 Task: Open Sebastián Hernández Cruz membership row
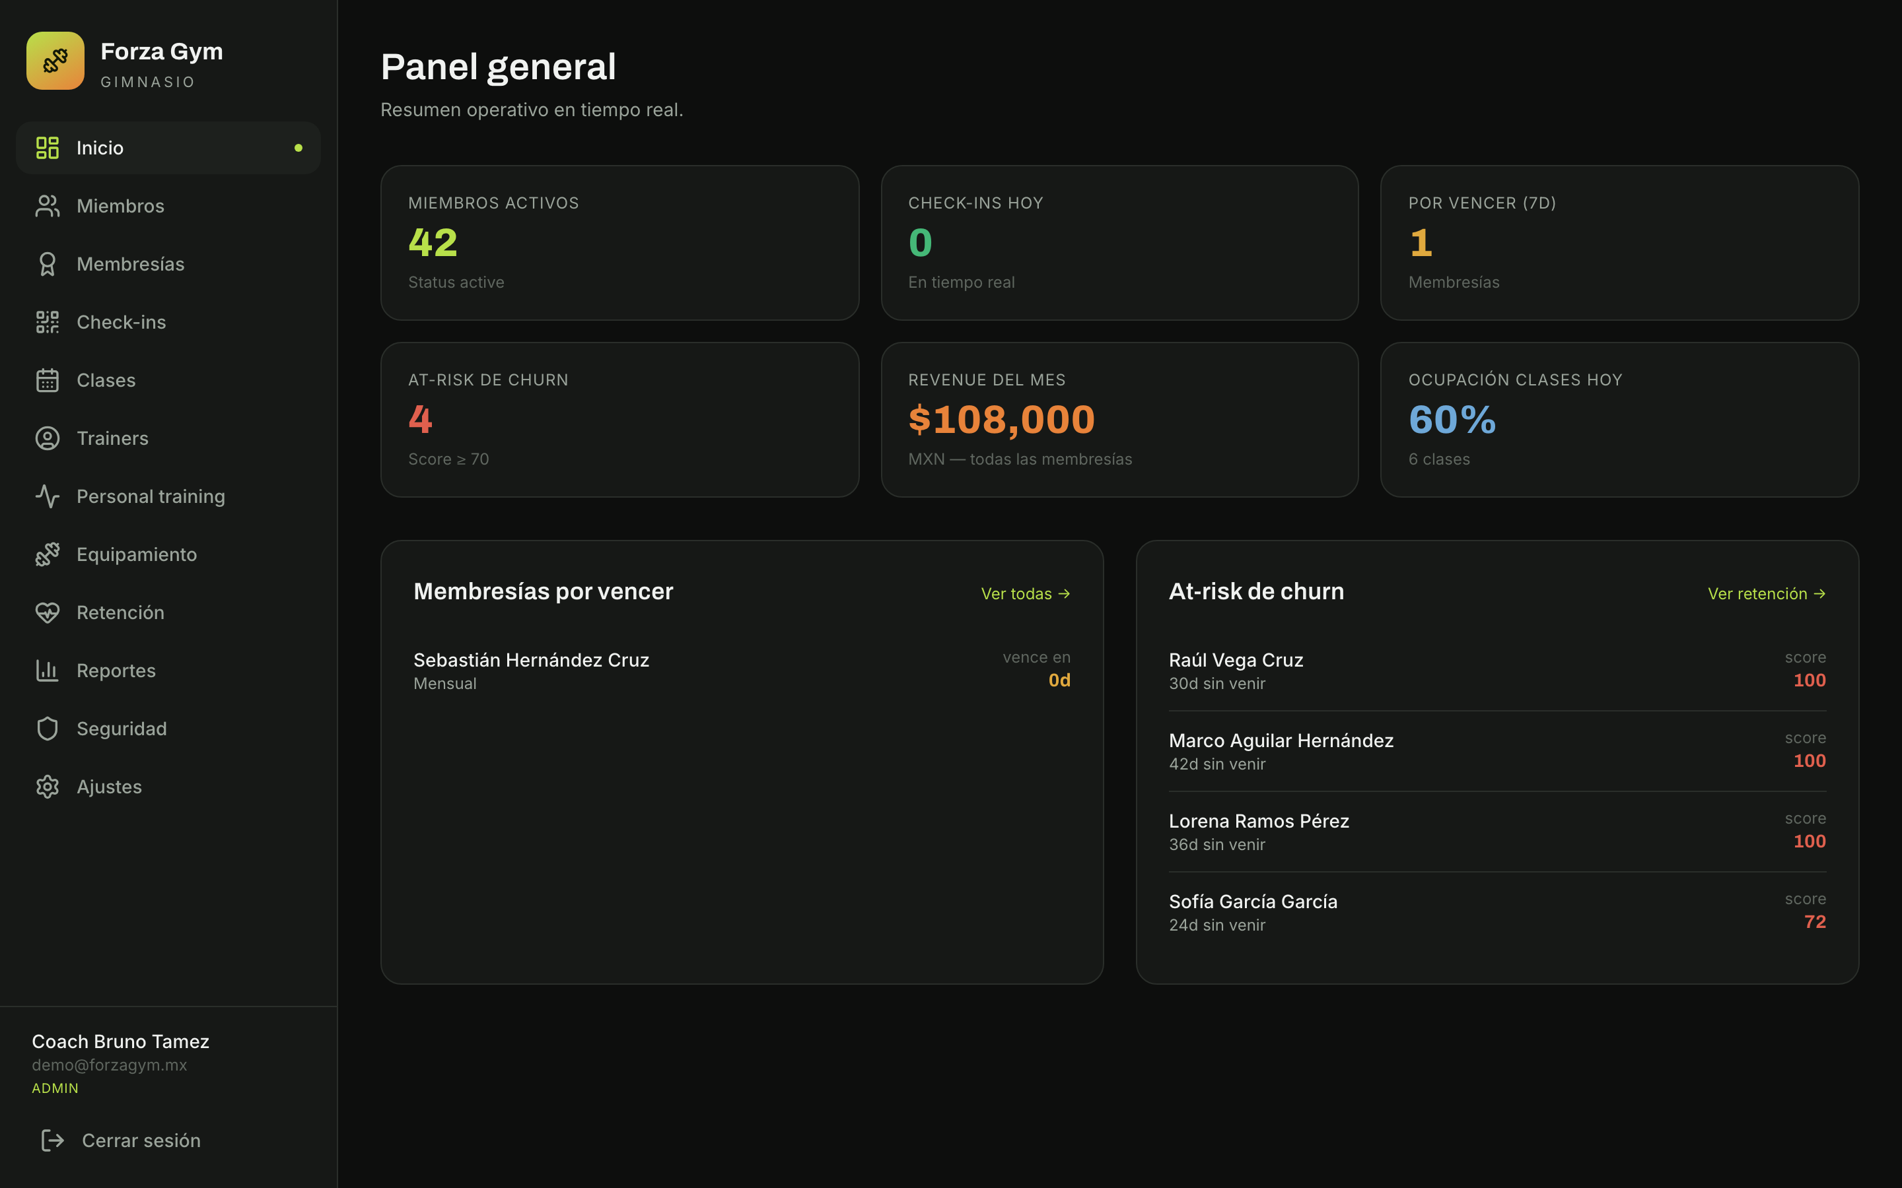(742, 670)
